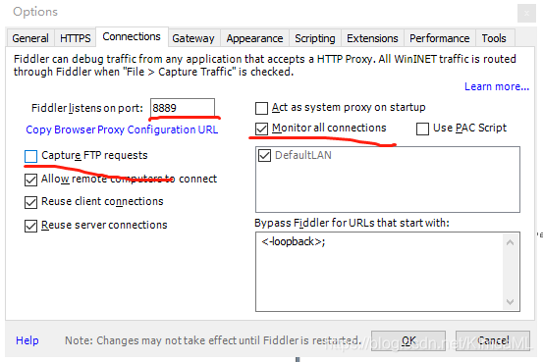Viewport: 543px width, 362px height.
Task: Toggle Reuse server connections checkbox
Action: click(30, 226)
